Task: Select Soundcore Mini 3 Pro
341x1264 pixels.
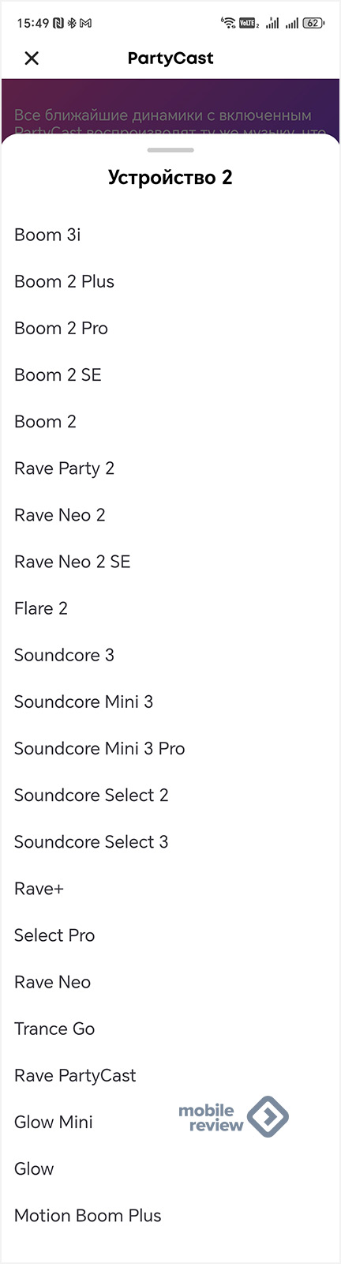Action: 170,748
